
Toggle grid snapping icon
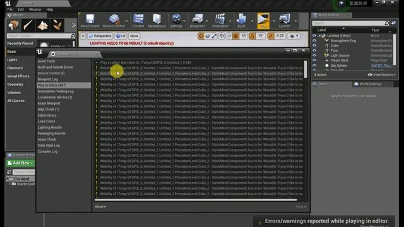pos(235,36)
